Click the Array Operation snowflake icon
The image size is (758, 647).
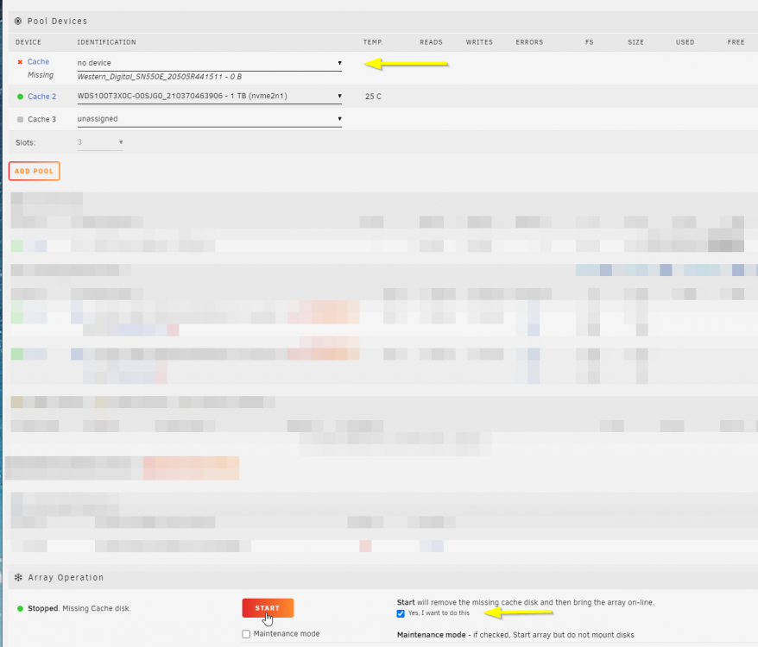pos(18,577)
